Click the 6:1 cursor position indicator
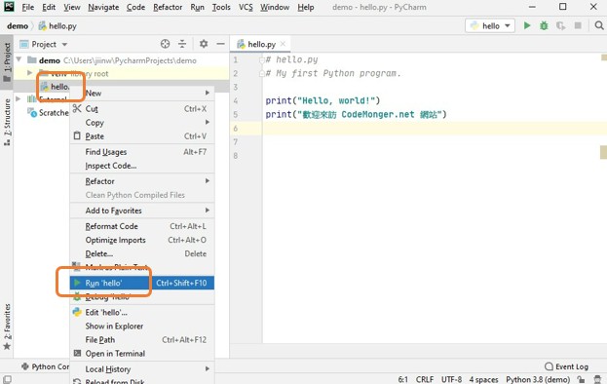 (403, 379)
